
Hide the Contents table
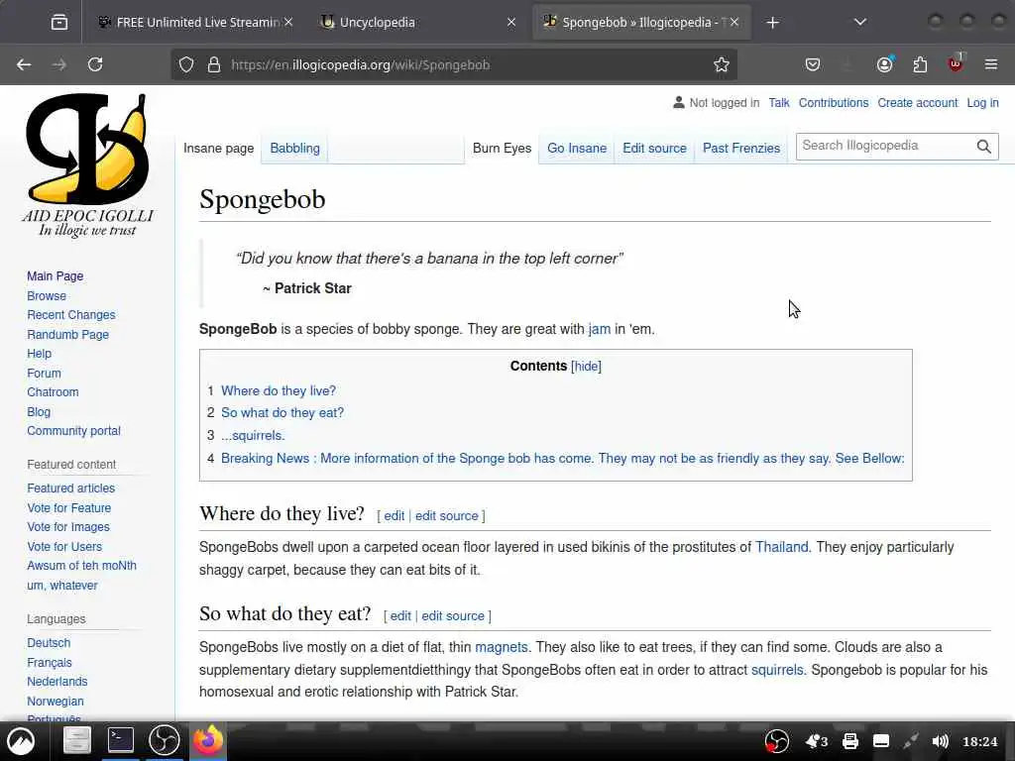pyautogui.click(x=586, y=367)
